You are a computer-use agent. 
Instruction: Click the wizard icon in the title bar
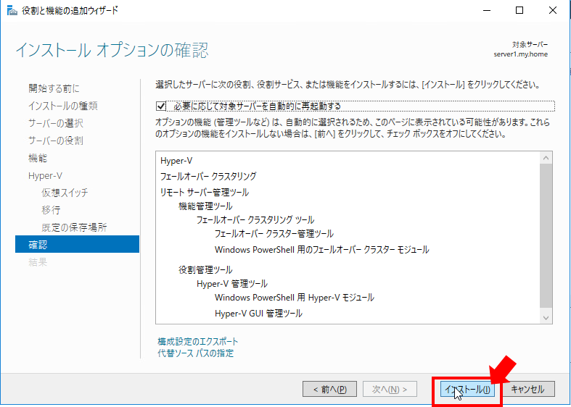tap(12, 11)
